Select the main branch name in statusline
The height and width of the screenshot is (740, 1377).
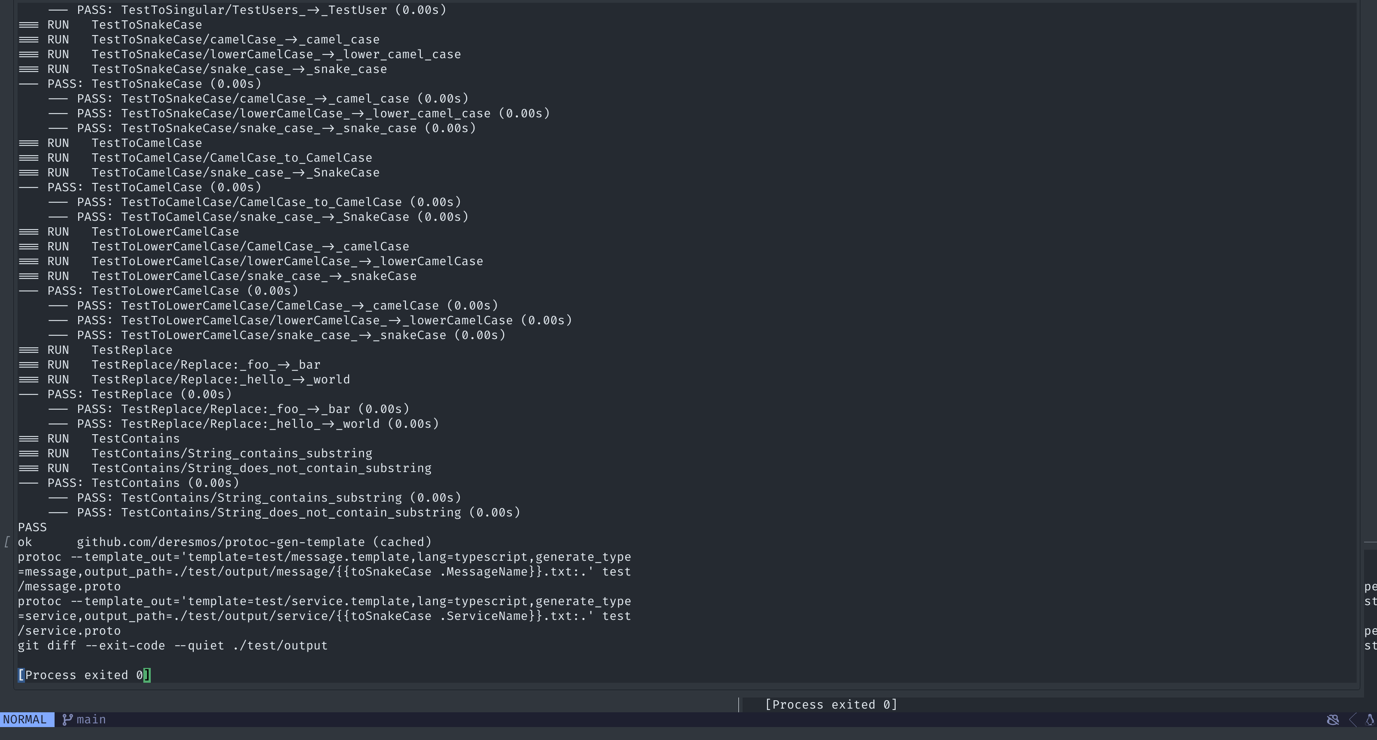pyautogui.click(x=91, y=719)
